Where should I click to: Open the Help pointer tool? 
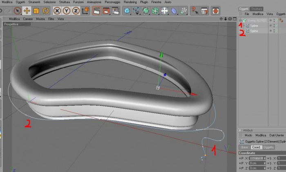(x=195, y=11)
